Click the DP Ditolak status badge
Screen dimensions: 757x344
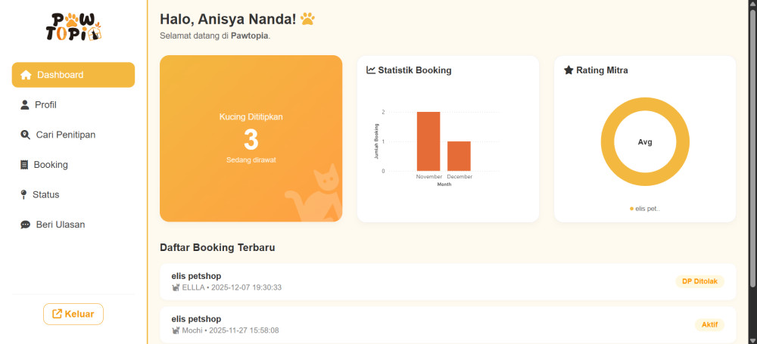coord(699,281)
